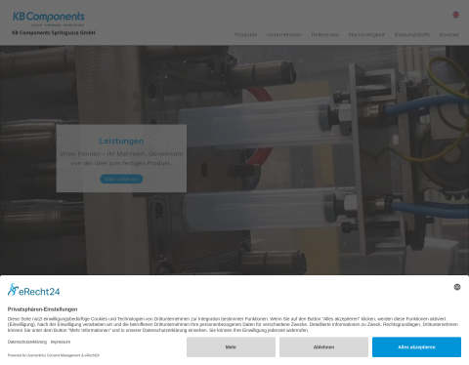Click the Privatsphären-Einstellungen heading
This screenshot has width=469, height=365.
[x=42, y=309]
